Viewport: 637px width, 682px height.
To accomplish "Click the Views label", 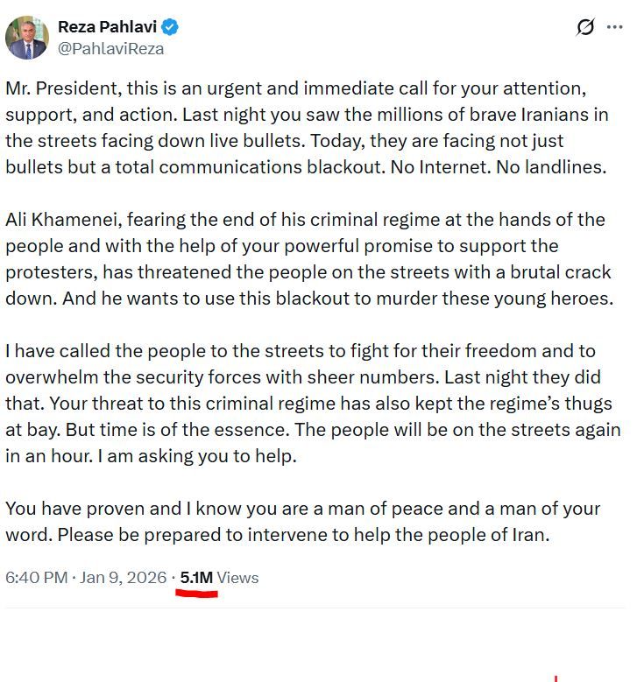I will tap(237, 578).
